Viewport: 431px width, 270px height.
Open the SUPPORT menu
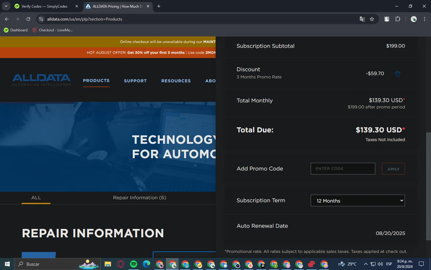(x=135, y=81)
